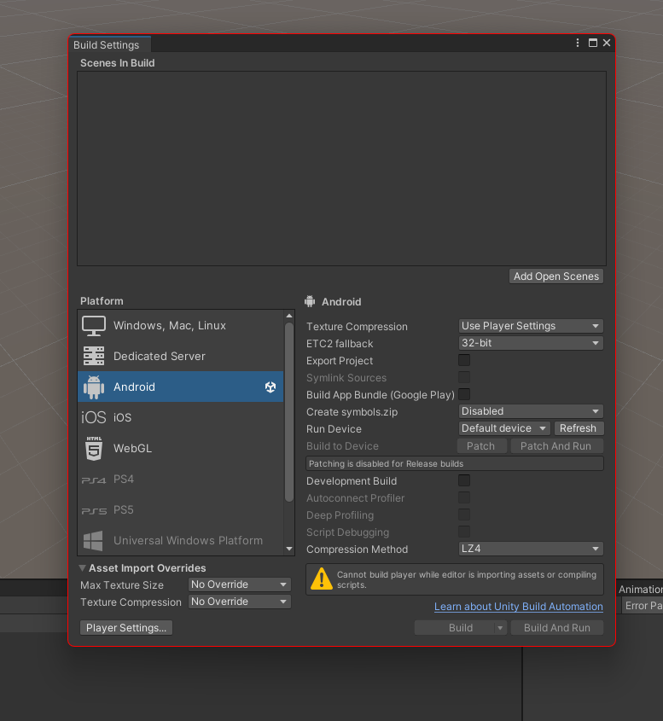This screenshot has height=721, width=663.
Task: Click the Error Pause toggle in background panel
Action: pyautogui.click(x=643, y=606)
